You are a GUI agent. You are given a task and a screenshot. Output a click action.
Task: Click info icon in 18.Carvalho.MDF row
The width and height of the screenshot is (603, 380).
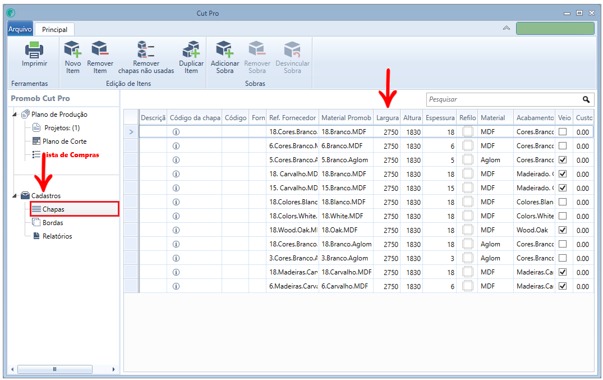(x=176, y=272)
